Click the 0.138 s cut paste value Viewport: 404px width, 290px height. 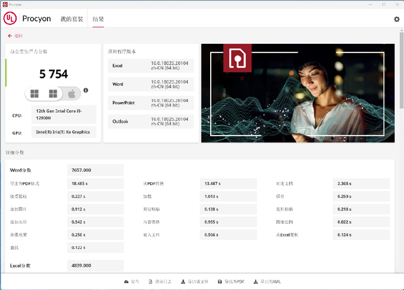coord(229,209)
